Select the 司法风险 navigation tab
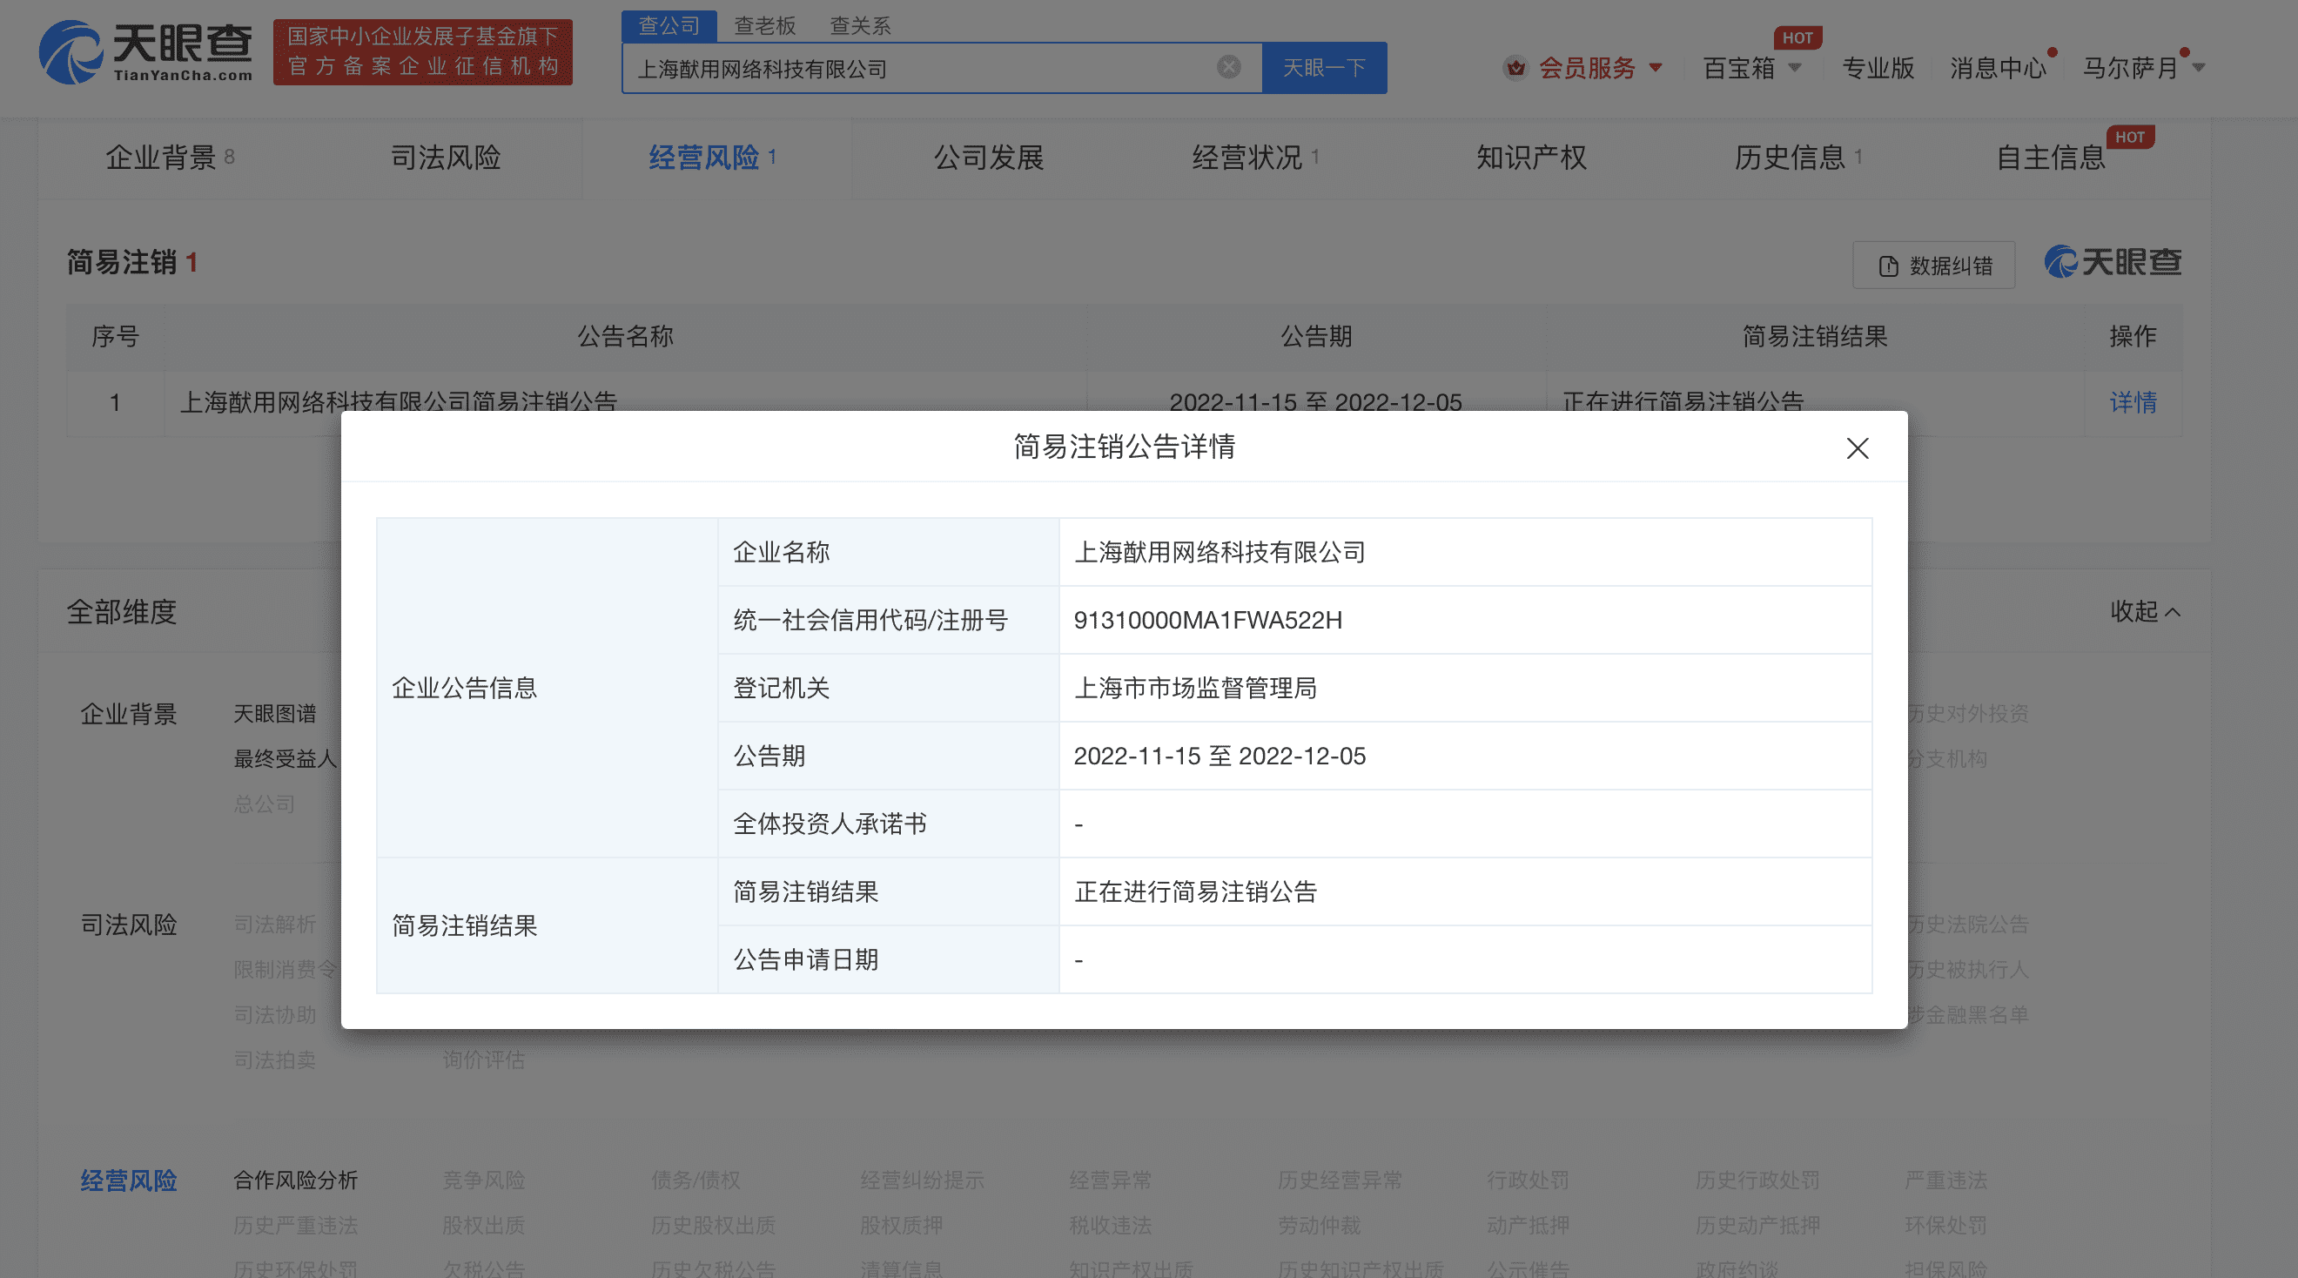Viewport: 2298px width, 1278px height. tap(447, 158)
